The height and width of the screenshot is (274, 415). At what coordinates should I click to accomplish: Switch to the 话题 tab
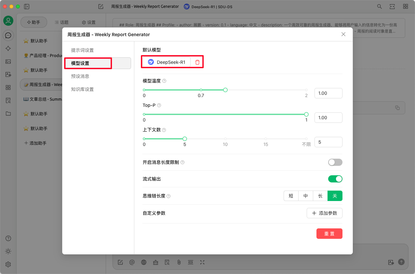[x=61, y=22]
